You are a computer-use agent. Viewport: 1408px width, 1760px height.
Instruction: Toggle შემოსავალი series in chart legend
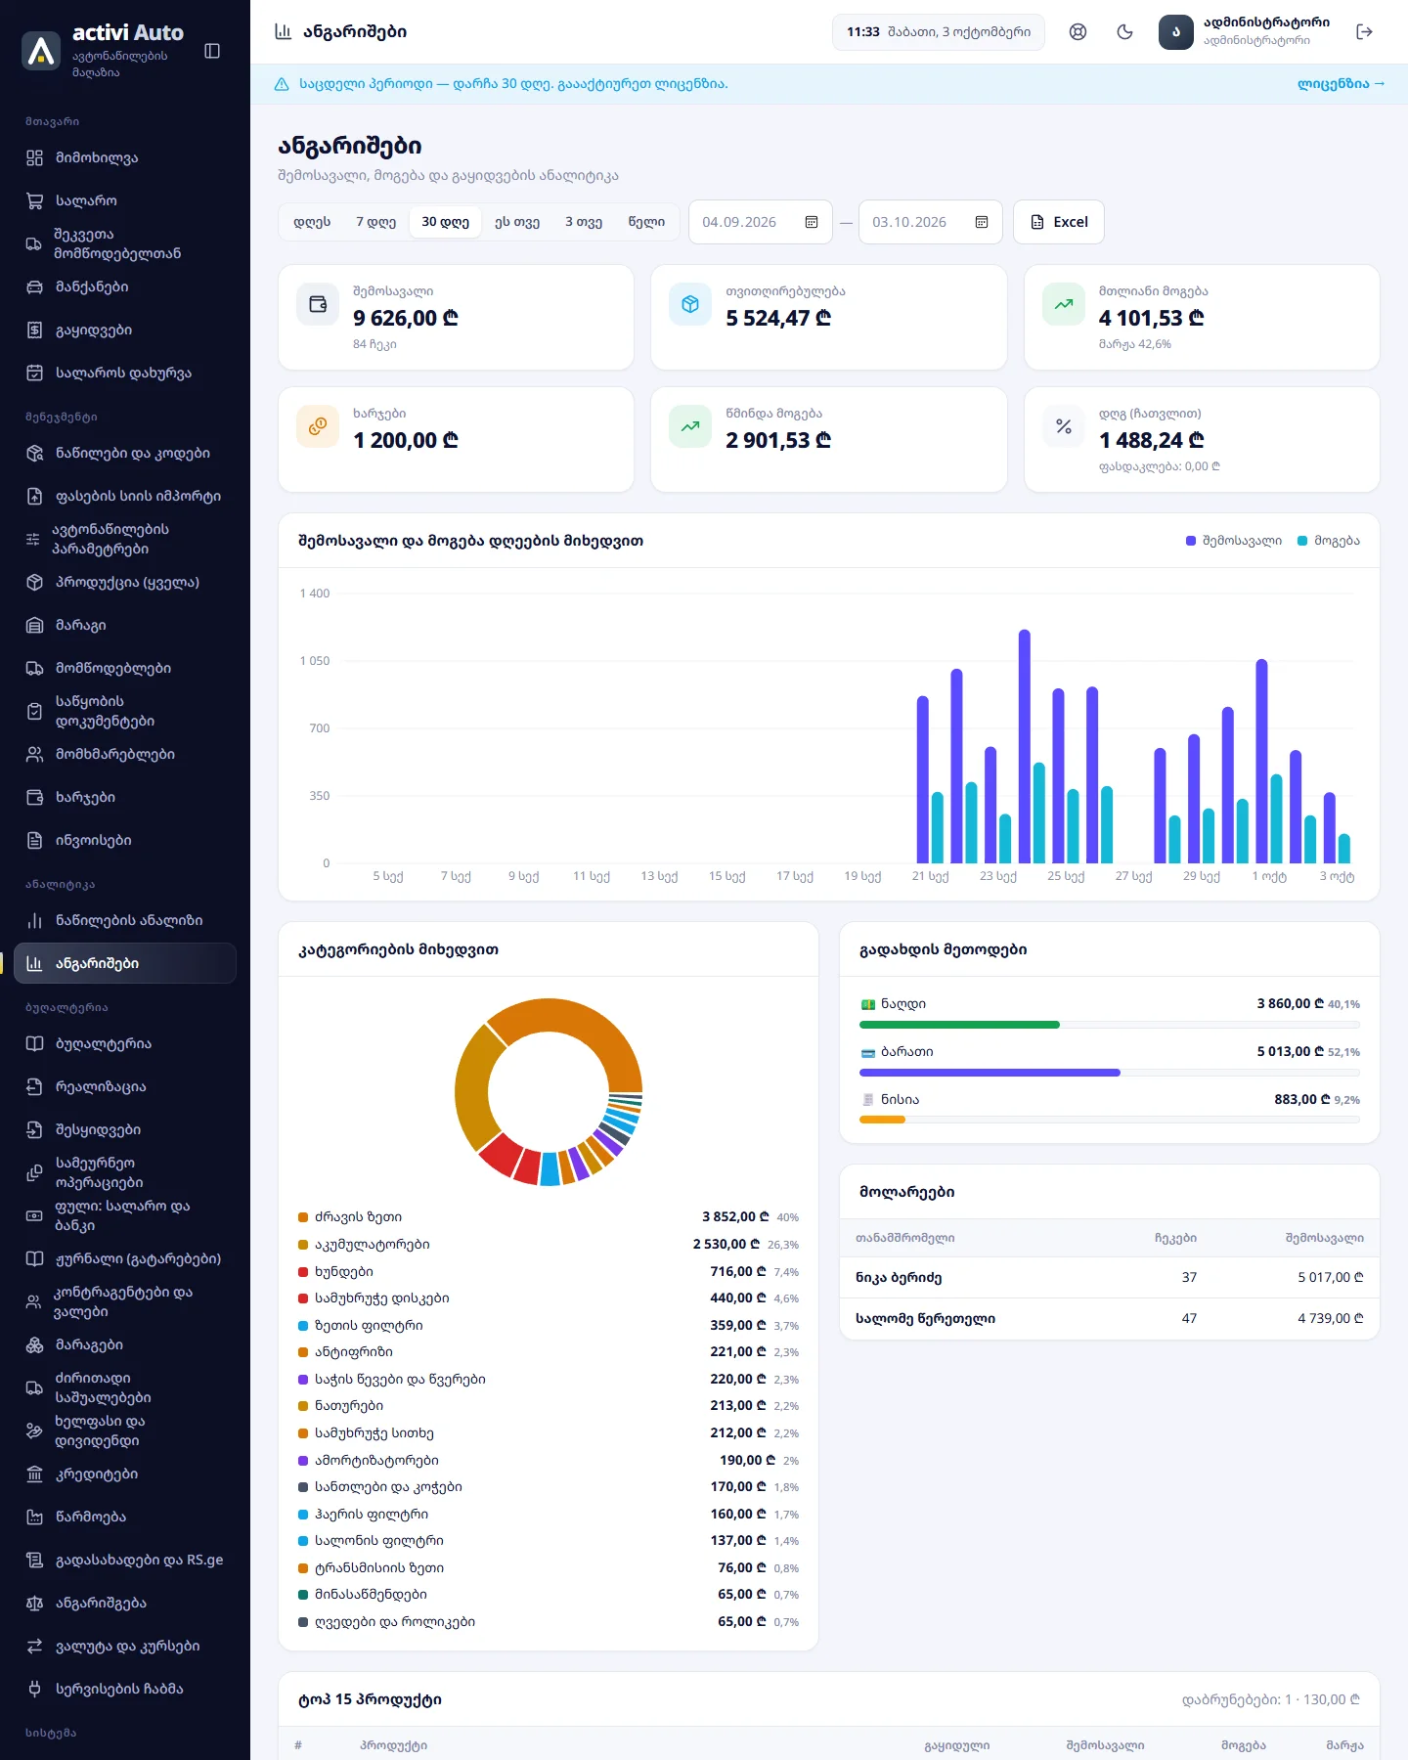1233,541
